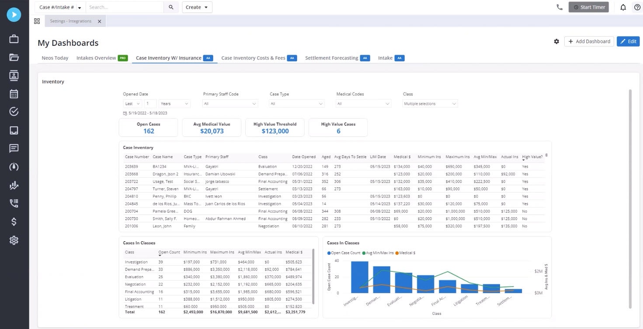Viewport: 643px width, 329px height.
Task: Switch to Case Inventory Costs & Fees tab
Action: point(253,58)
